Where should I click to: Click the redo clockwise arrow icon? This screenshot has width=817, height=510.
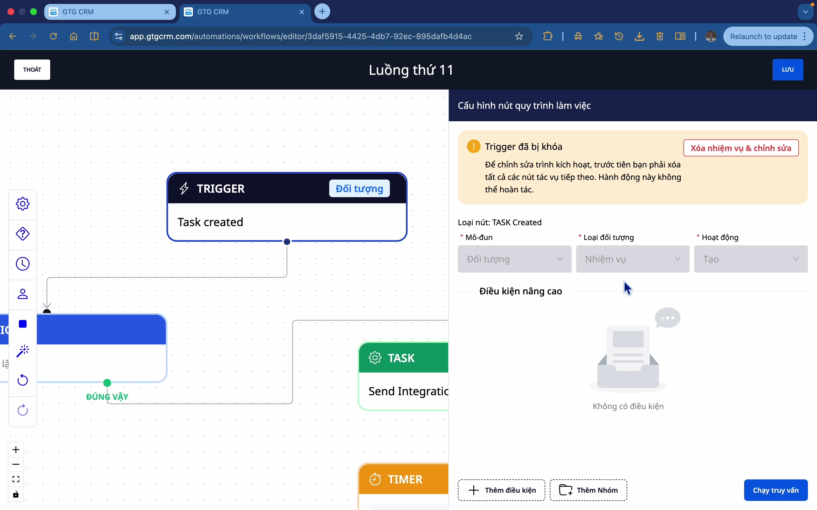click(x=23, y=411)
